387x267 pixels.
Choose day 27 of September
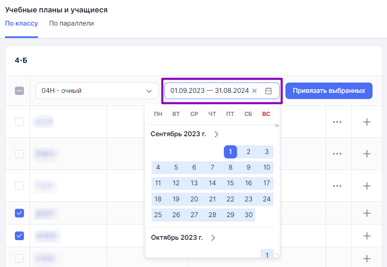[194, 215]
